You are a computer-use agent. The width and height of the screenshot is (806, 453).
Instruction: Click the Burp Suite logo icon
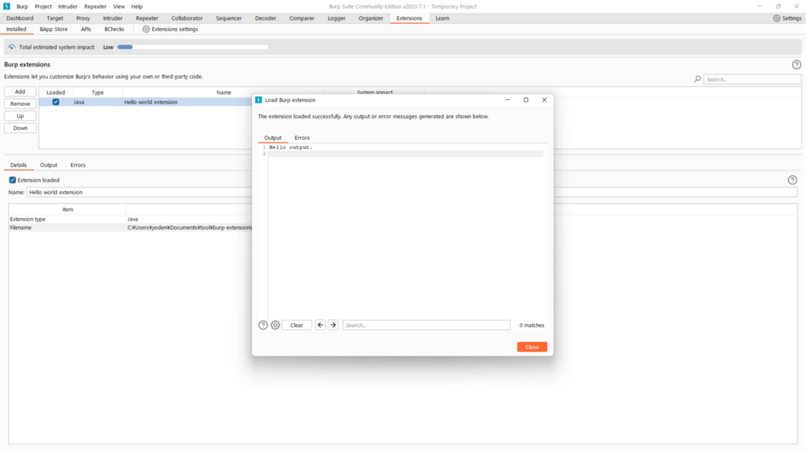pos(7,6)
